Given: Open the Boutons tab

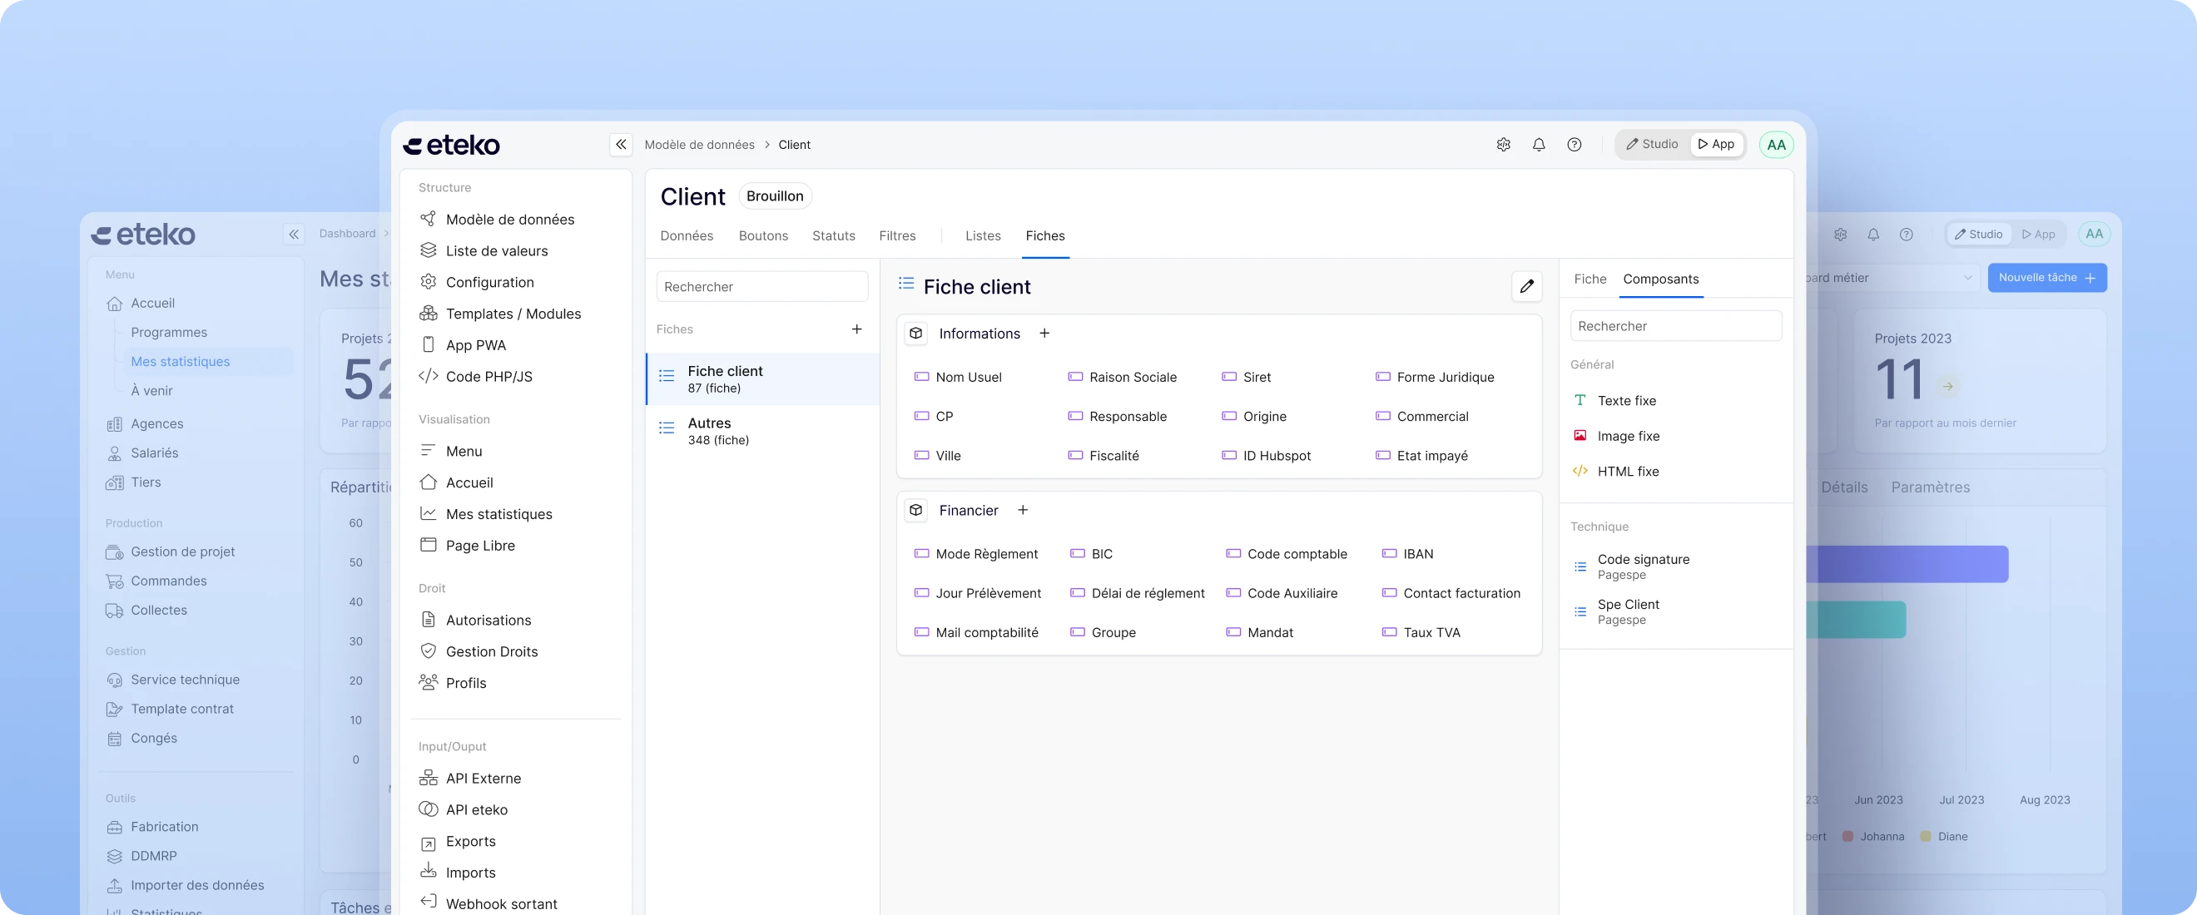Looking at the screenshot, I should click(x=763, y=236).
